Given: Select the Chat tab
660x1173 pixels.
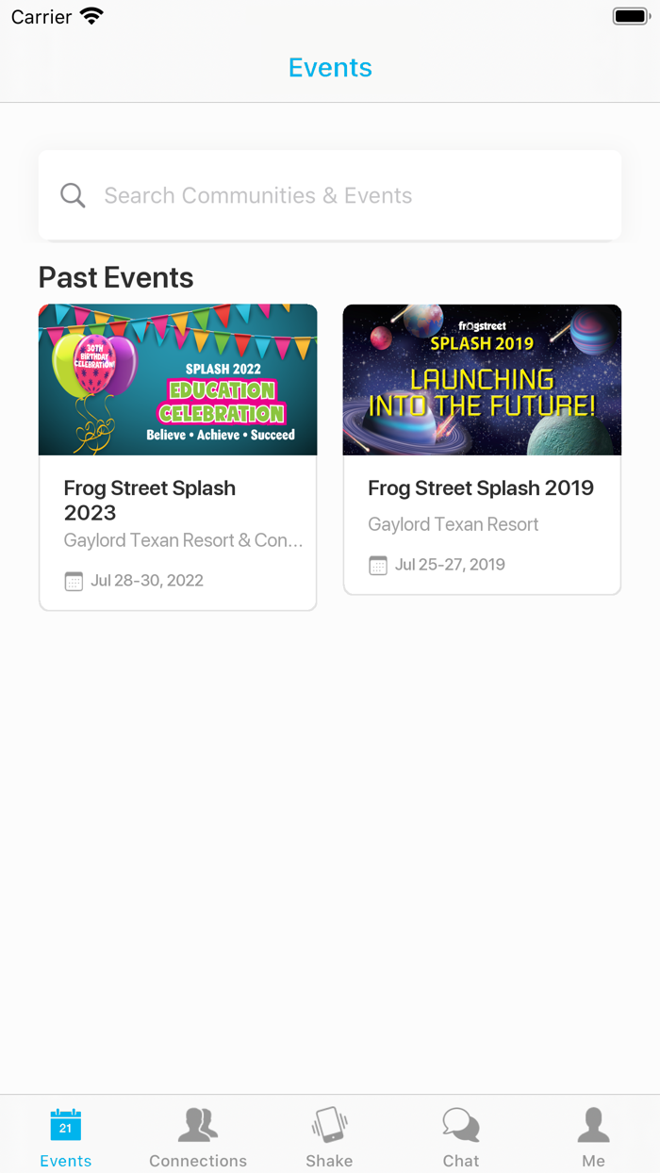Looking at the screenshot, I should (461, 1133).
